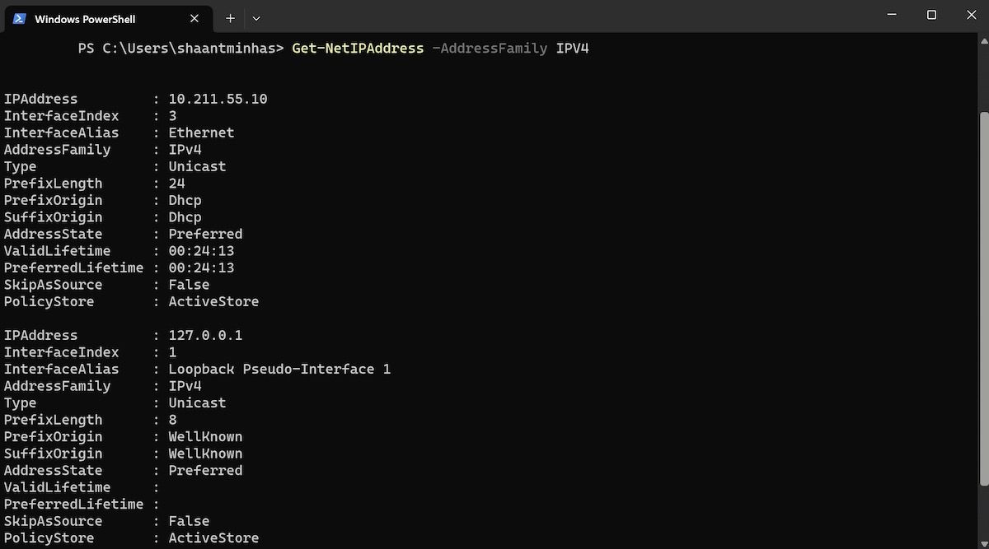Image resolution: width=989 pixels, height=549 pixels.
Task: Click the ValidLifetime value 00:24:13
Action: click(201, 250)
